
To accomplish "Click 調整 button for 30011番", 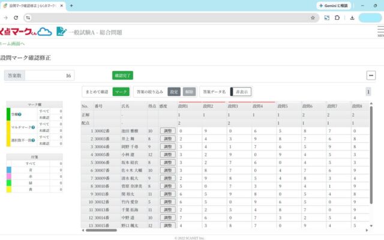I will coord(168,194).
